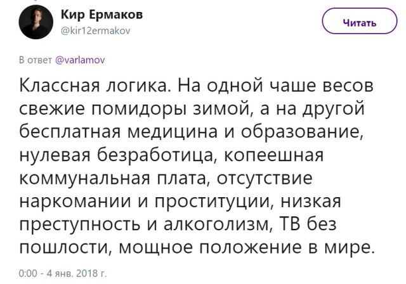
Task: Click the phrase коммунальная плата
Action: coord(113,178)
